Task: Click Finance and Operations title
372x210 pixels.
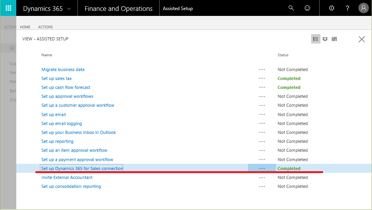Action: (119, 9)
